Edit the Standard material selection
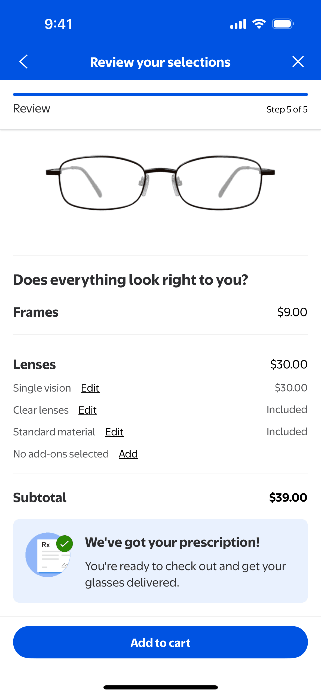 click(114, 432)
